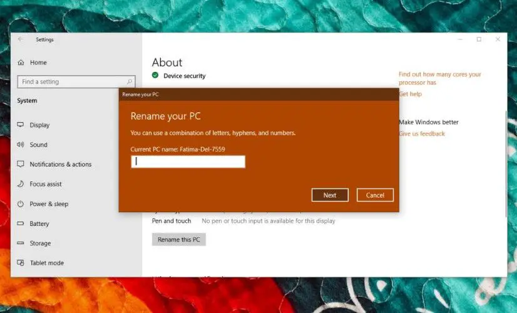Click the System section heading in sidebar
517x313 pixels.
pos(27,101)
